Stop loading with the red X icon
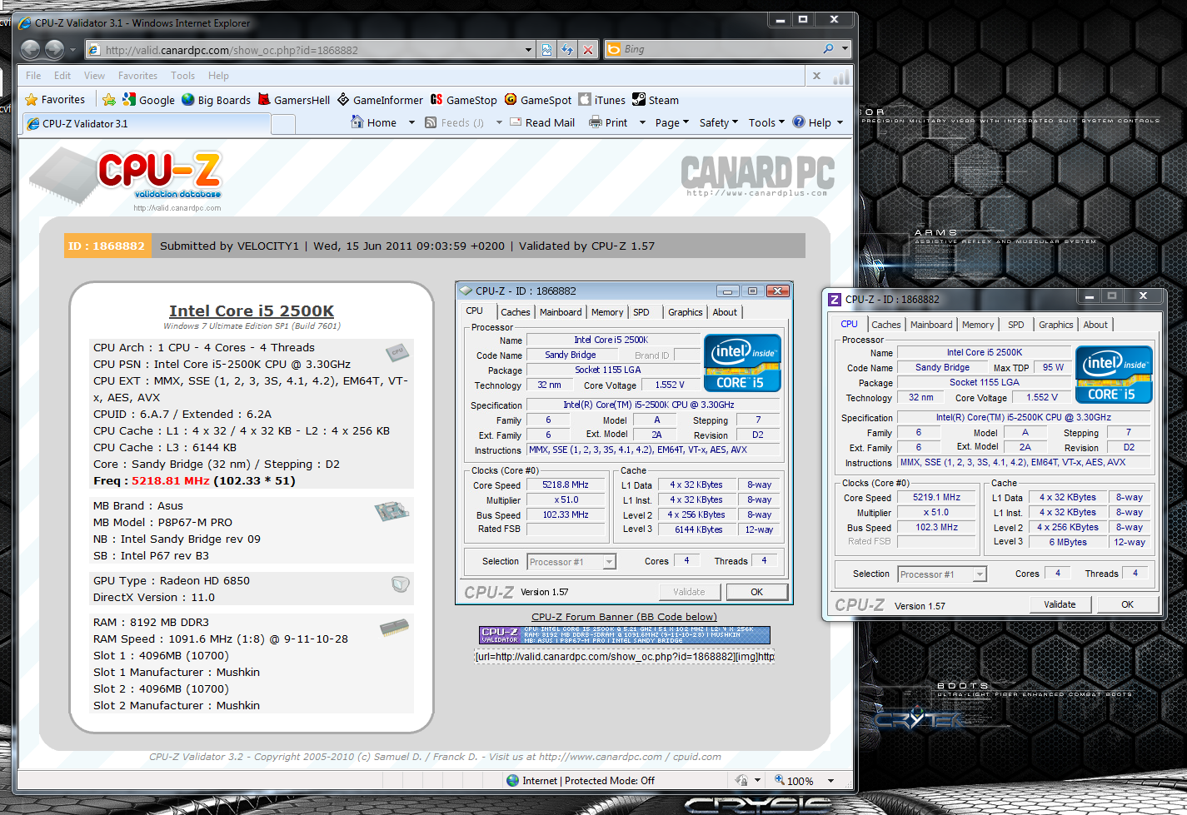Image resolution: width=1187 pixels, height=815 pixels. point(588,50)
